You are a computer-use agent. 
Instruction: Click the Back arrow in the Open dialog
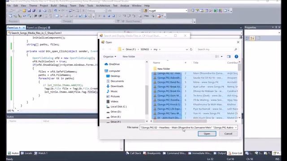(104, 49)
